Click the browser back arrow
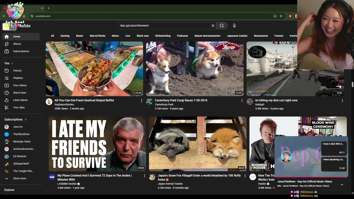The height and width of the screenshot is (199, 354). 4,16
